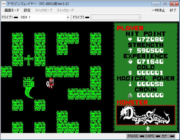Click the gold coin bag icon
This screenshot has width=180, height=140.
pos(130,73)
